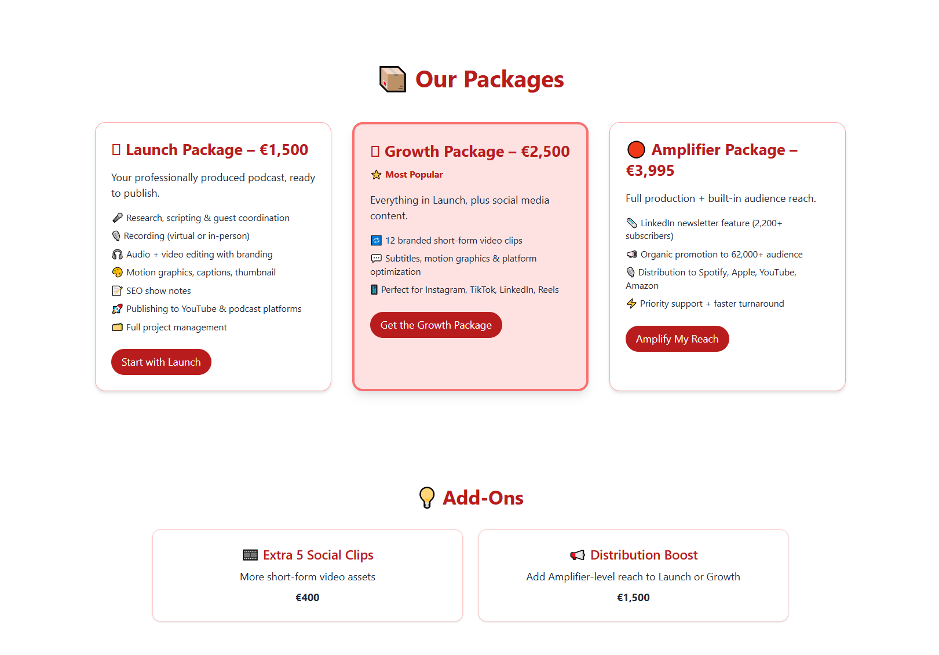939x655 pixels.
Task: Click the lightbulb icon beside Add-Ons
Action: point(427,498)
